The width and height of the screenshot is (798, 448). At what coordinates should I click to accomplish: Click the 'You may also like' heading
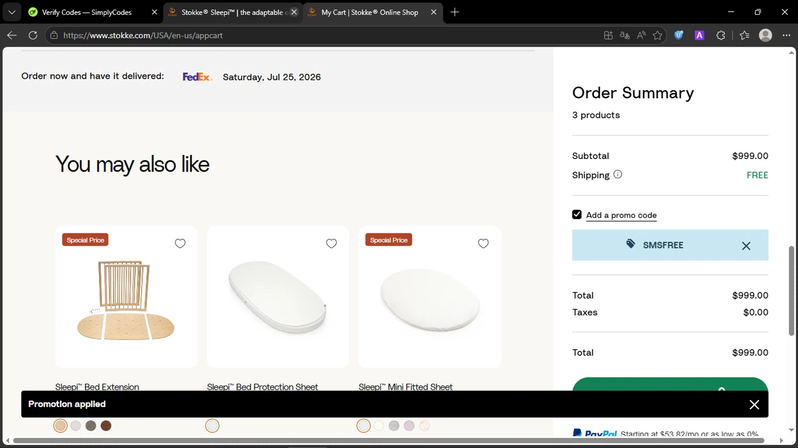(132, 164)
